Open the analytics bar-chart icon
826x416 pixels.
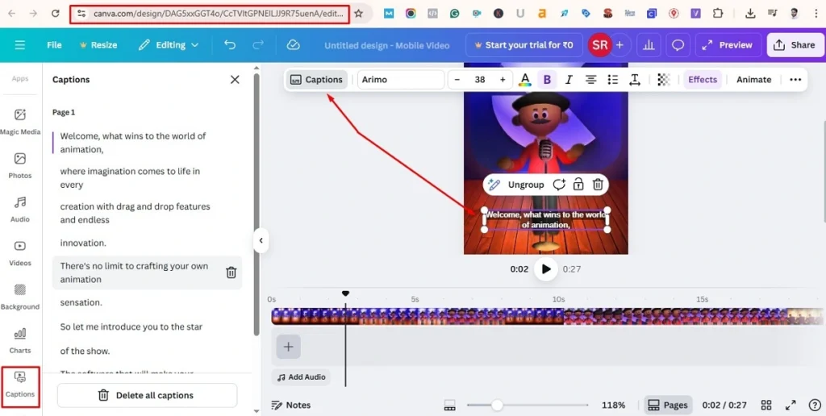[x=649, y=45]
